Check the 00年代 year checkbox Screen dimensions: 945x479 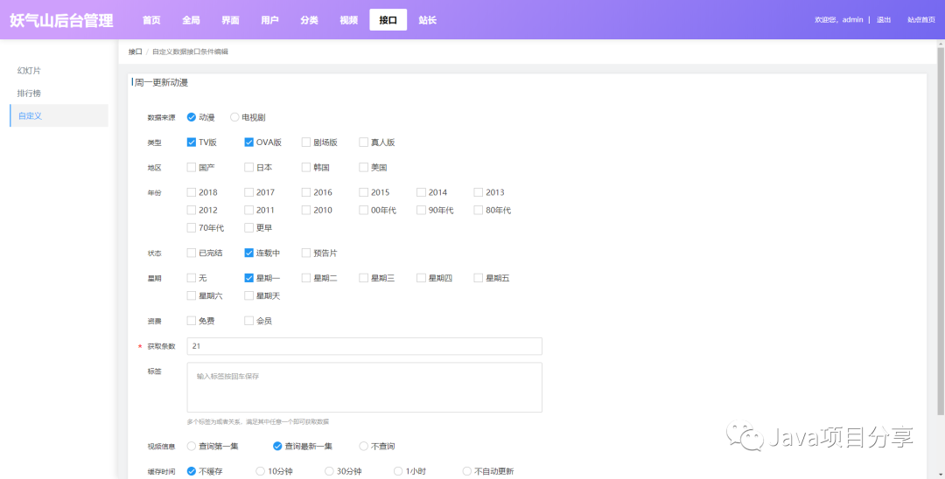(363, 210)
